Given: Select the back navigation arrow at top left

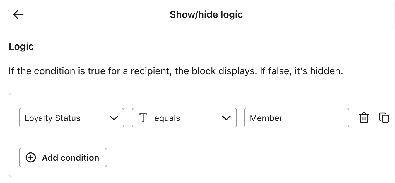Looking at the screenshot, I should tap(18, 14).
